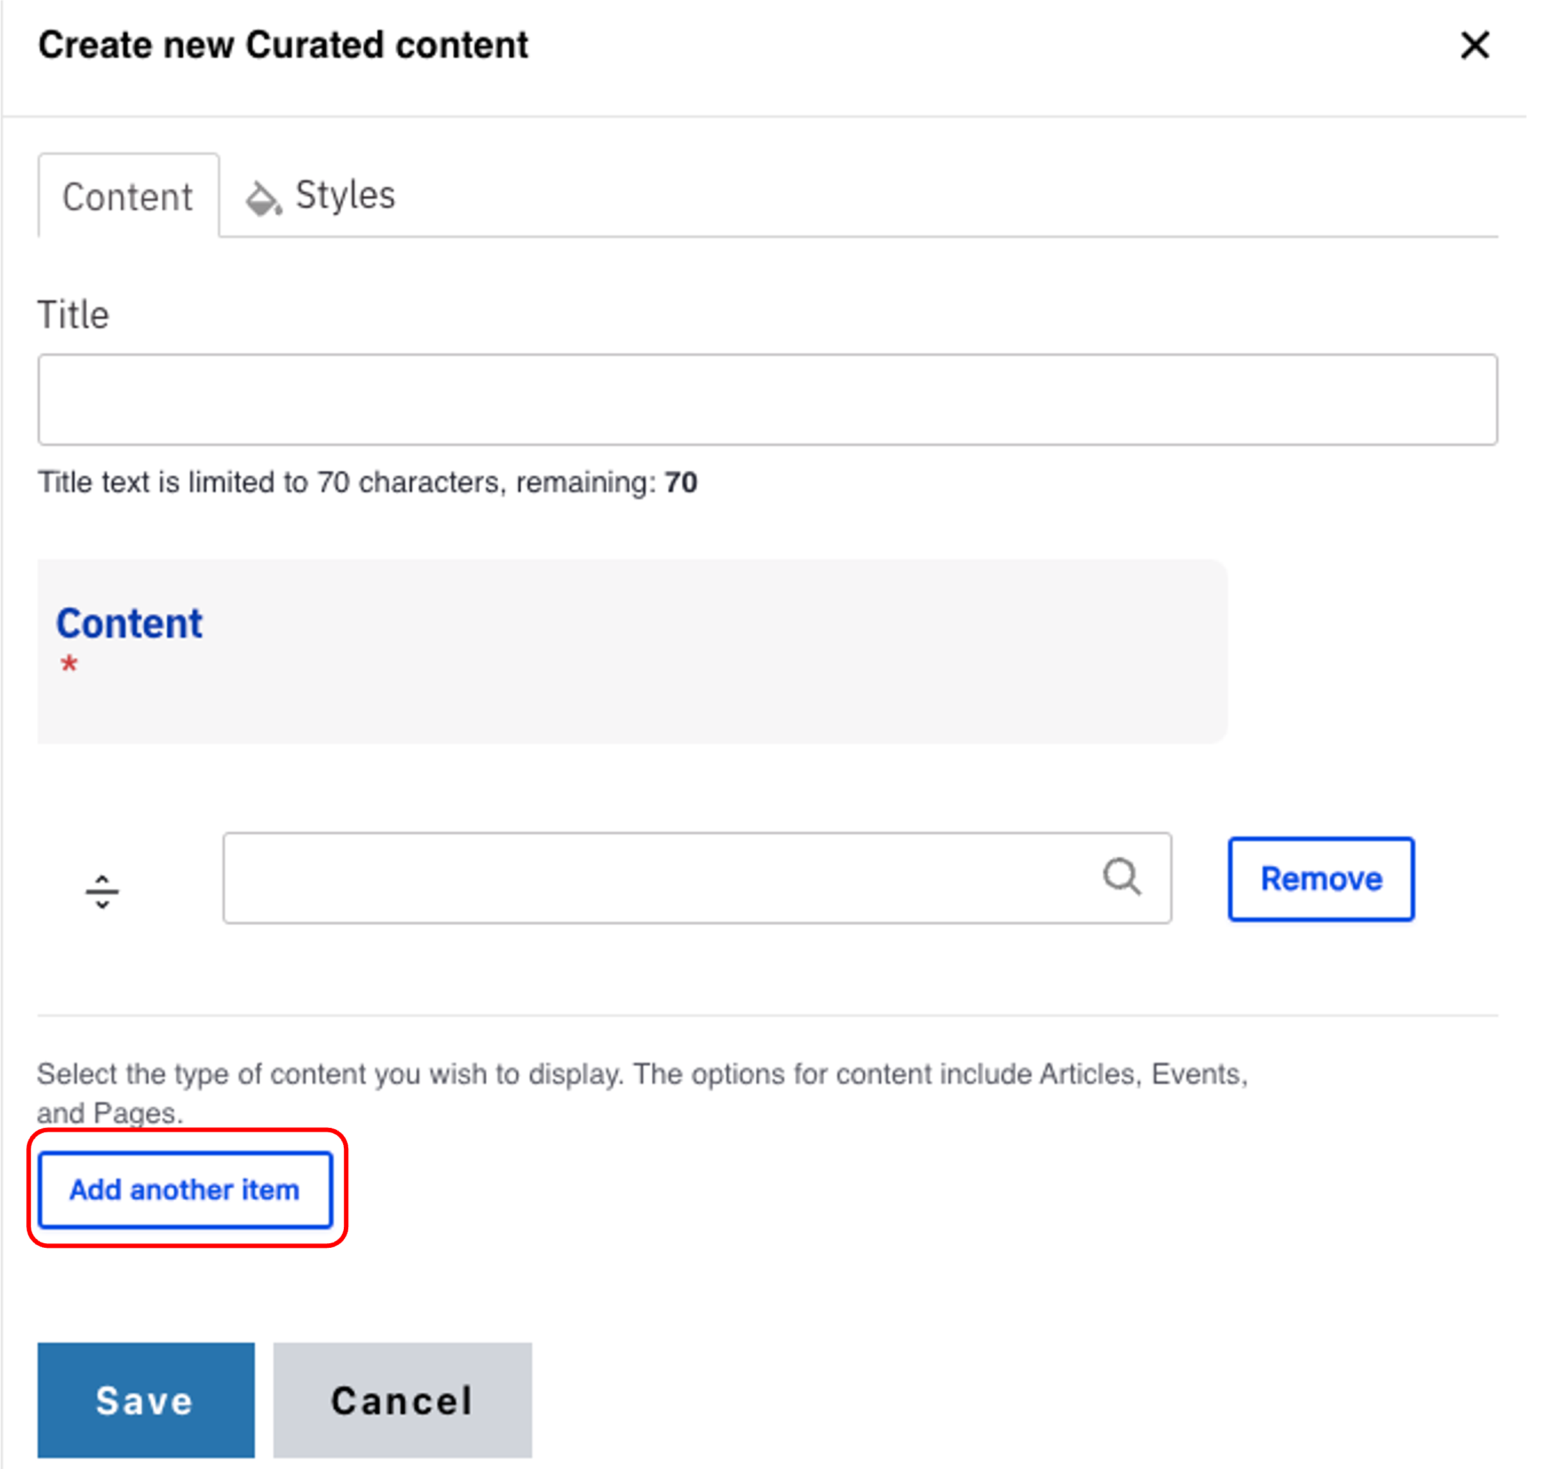The width and height of the screenshot is (1549, 1469).
Task: Click the remaining characters count 70
Action: pyautogui.click(x=681, y=482)
